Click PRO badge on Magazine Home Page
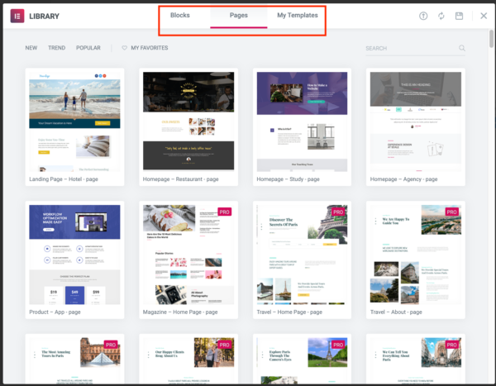Screen dimensions: 496x386 pos(225,212)
